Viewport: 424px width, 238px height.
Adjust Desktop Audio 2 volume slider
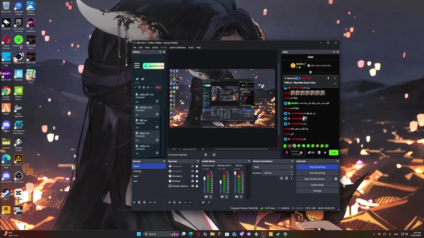[x=220, y=182]
